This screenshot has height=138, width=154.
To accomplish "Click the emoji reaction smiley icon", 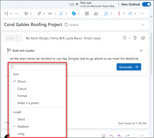I will (103, 136).
